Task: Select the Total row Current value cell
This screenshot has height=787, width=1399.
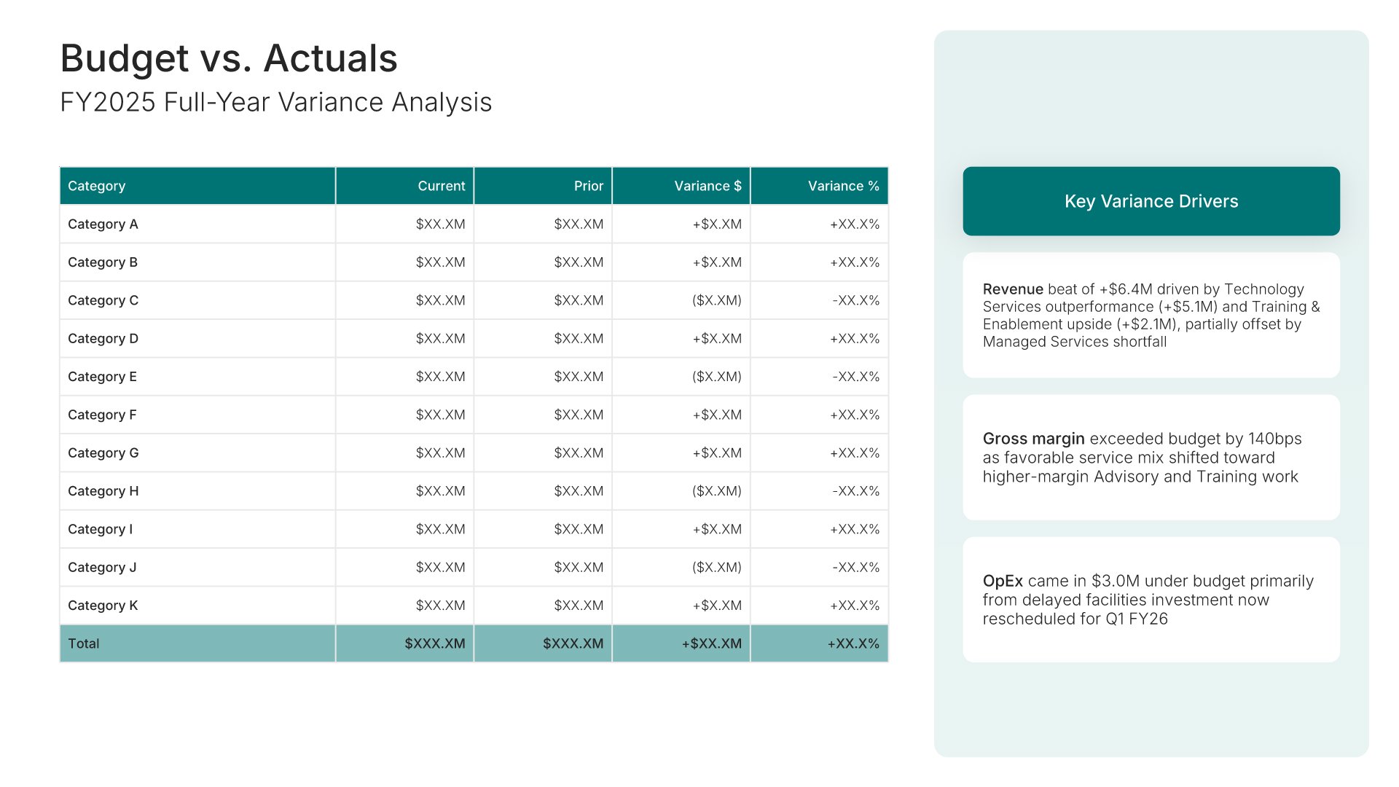Action: tap(434, 643)
